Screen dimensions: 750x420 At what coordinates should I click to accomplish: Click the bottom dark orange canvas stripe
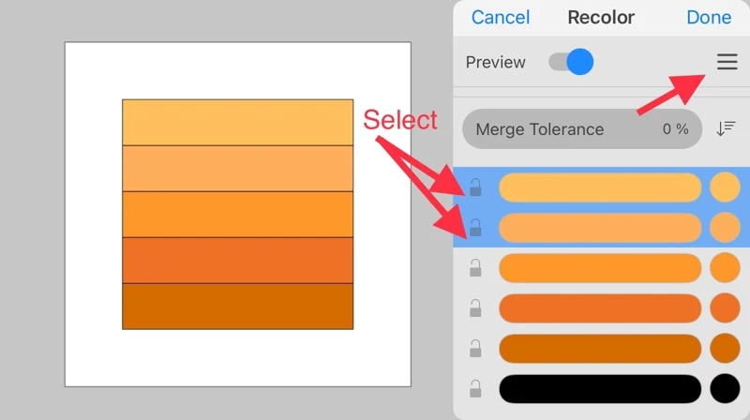tap(237, 307)
